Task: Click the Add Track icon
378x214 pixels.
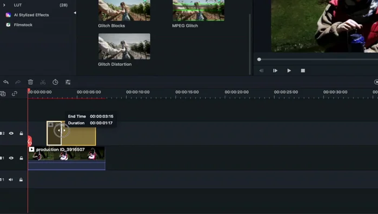Action: (3, 94)
